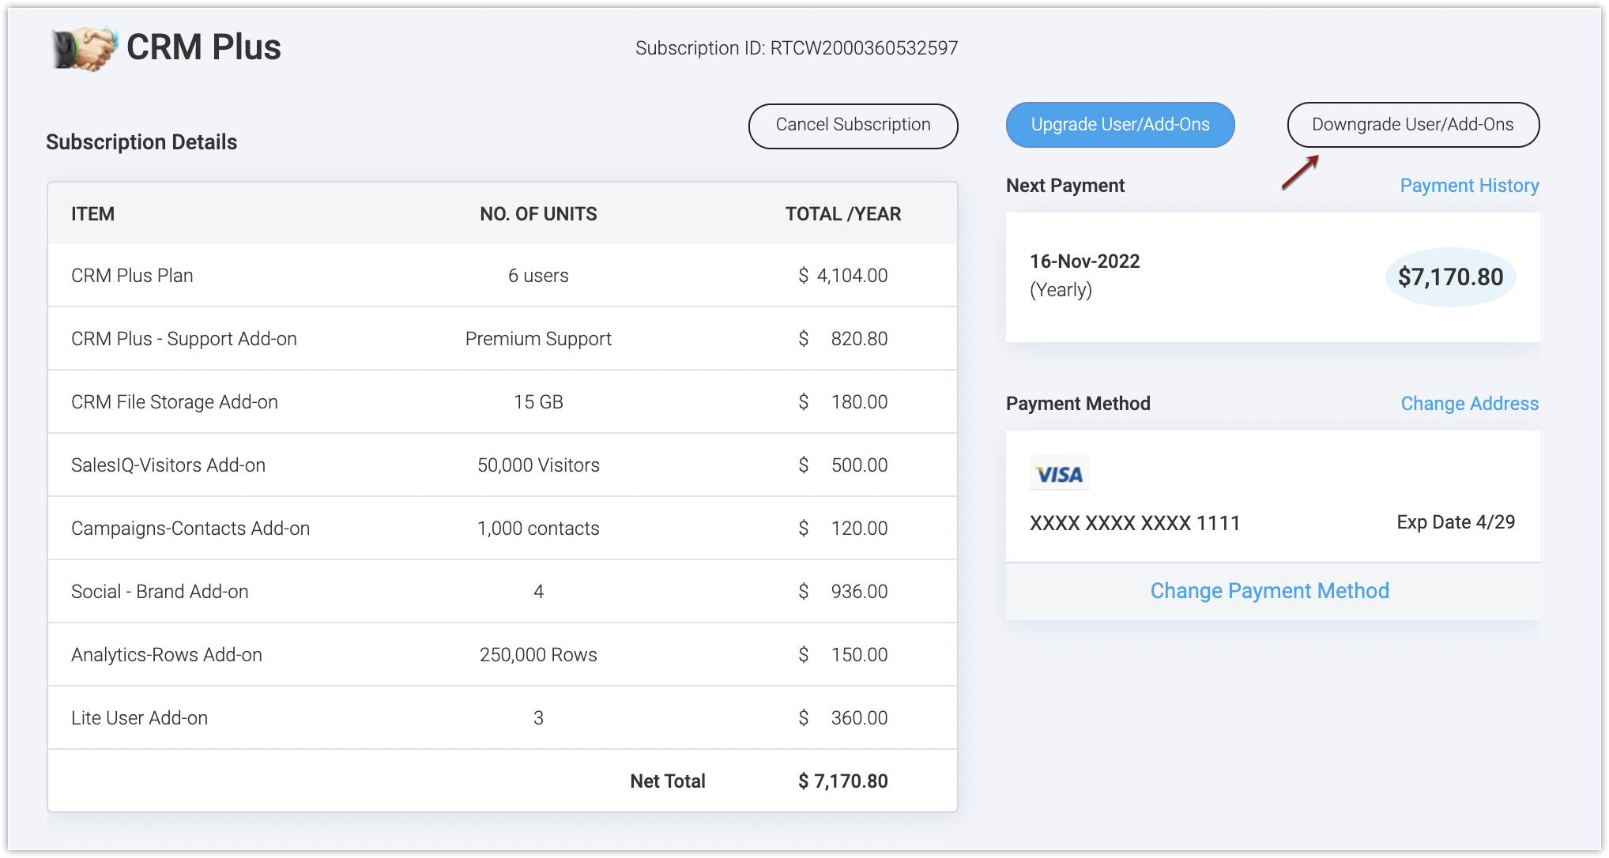Click the Subscription ID text at top

(796, 48)
